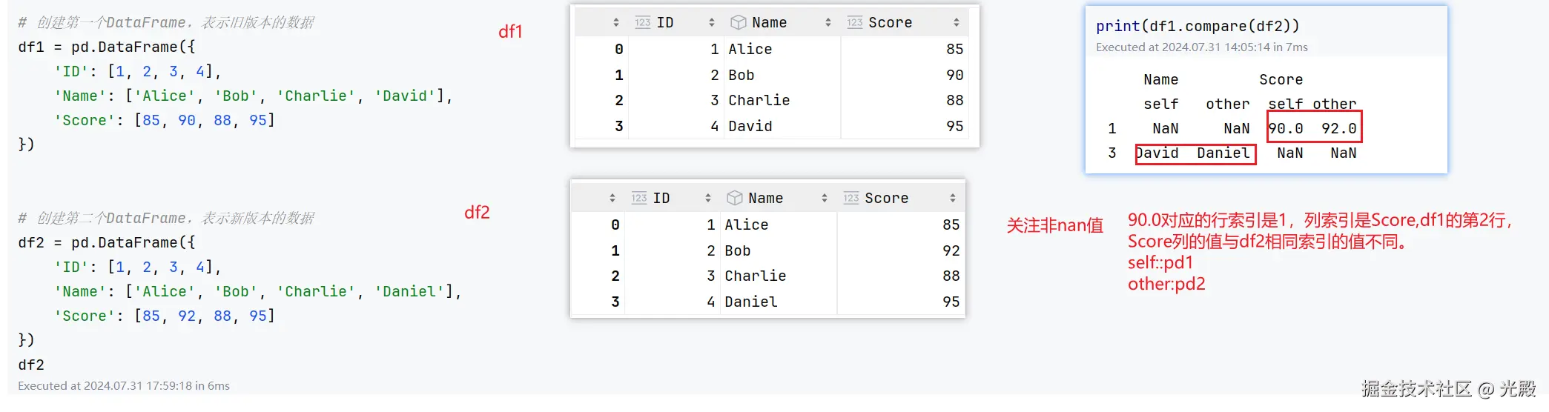Click the ID numeric type icon in df1 table
The width and height of the screenshot is (1549, 412).
(643, 23)
